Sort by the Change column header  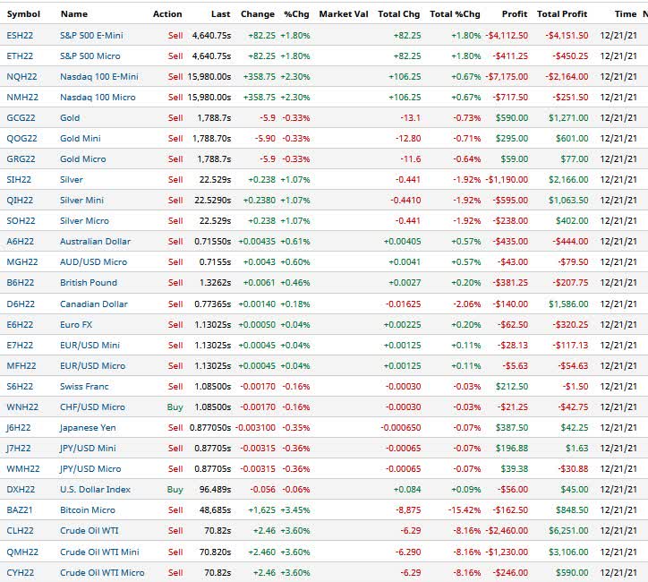258,14
